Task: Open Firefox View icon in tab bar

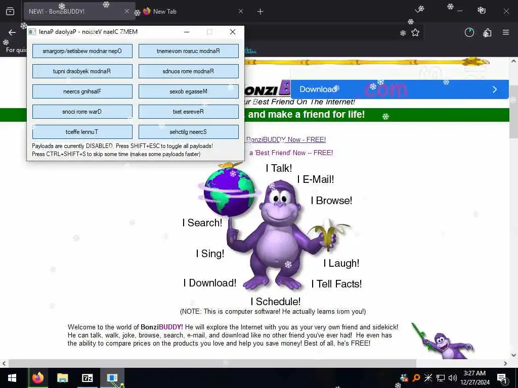Action: (x=10, y=12)
